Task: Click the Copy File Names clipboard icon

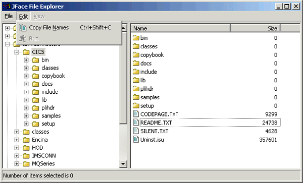Action: (23, 28)
